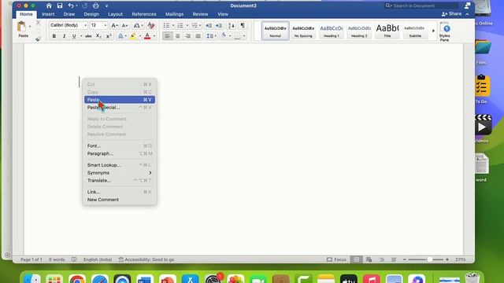Apply Title style

click(x=387, y=31)
